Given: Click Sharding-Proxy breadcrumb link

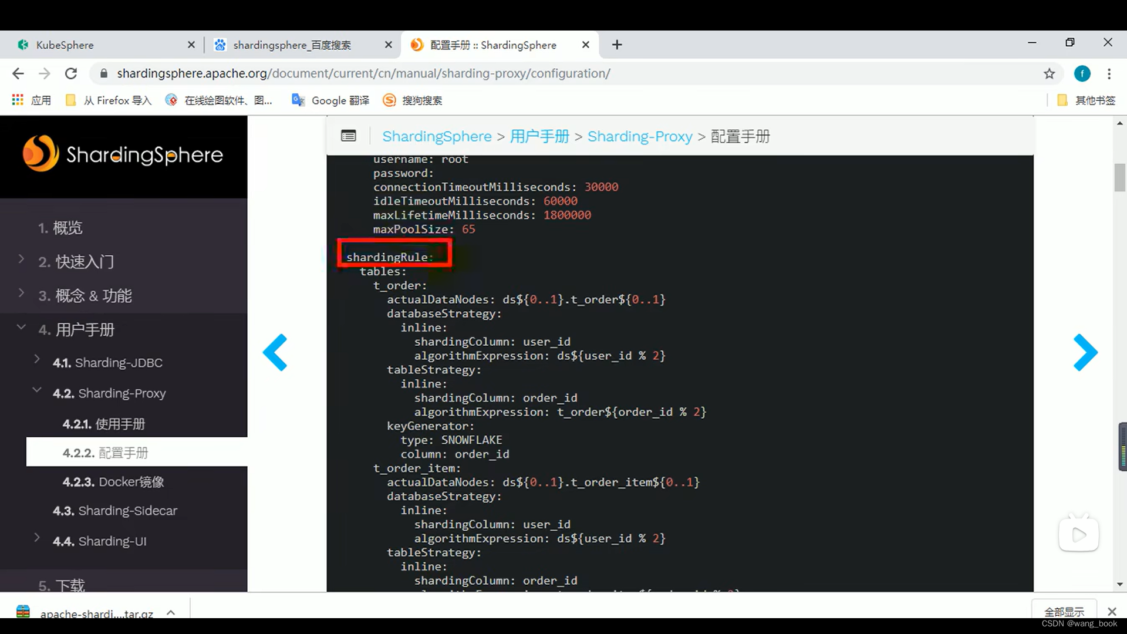Looking at the screenshot, I should [x=640, y=136].
